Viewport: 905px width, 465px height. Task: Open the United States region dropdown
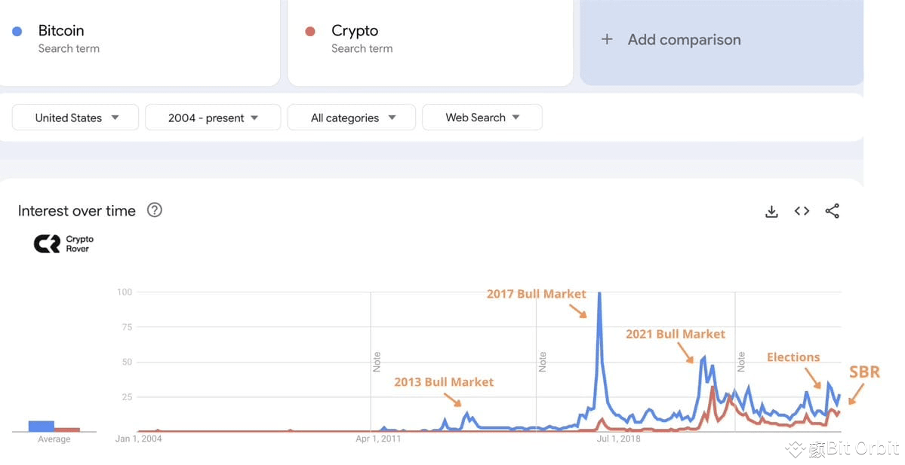75,118
